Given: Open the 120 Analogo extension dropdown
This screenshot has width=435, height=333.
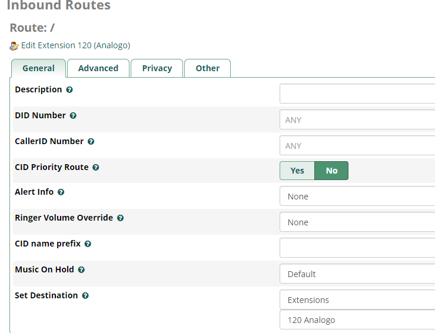Looking at the screenshot, I should (357, 320).
